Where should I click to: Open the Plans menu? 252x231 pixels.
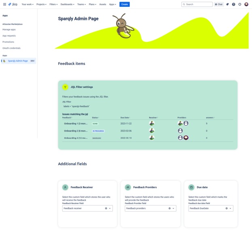(92, 4)
